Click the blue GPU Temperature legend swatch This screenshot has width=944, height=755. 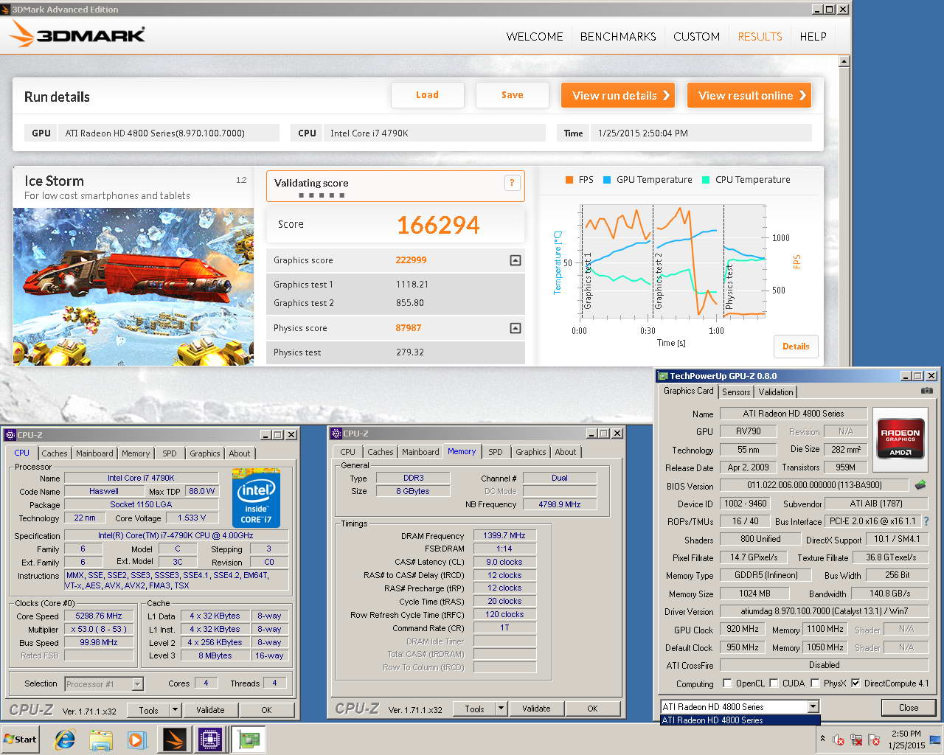tap(607, 179)
